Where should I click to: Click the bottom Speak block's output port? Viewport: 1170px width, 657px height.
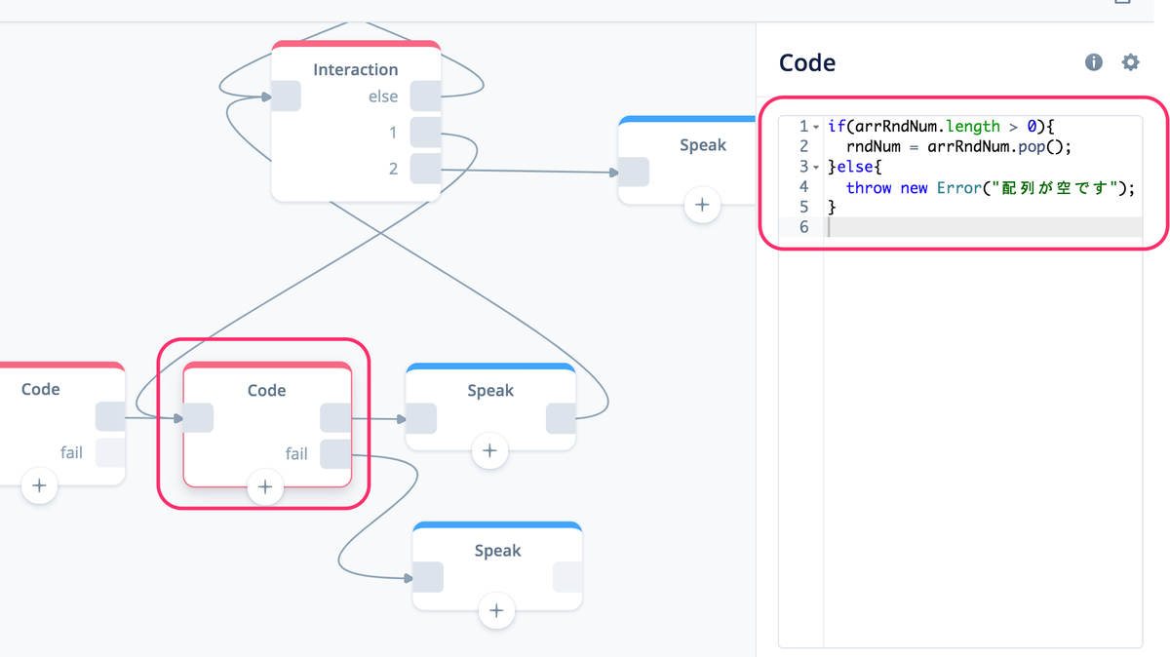567,577
